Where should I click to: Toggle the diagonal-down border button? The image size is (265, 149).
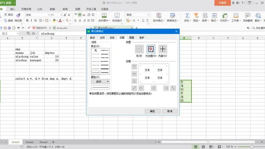coord(173,88)
